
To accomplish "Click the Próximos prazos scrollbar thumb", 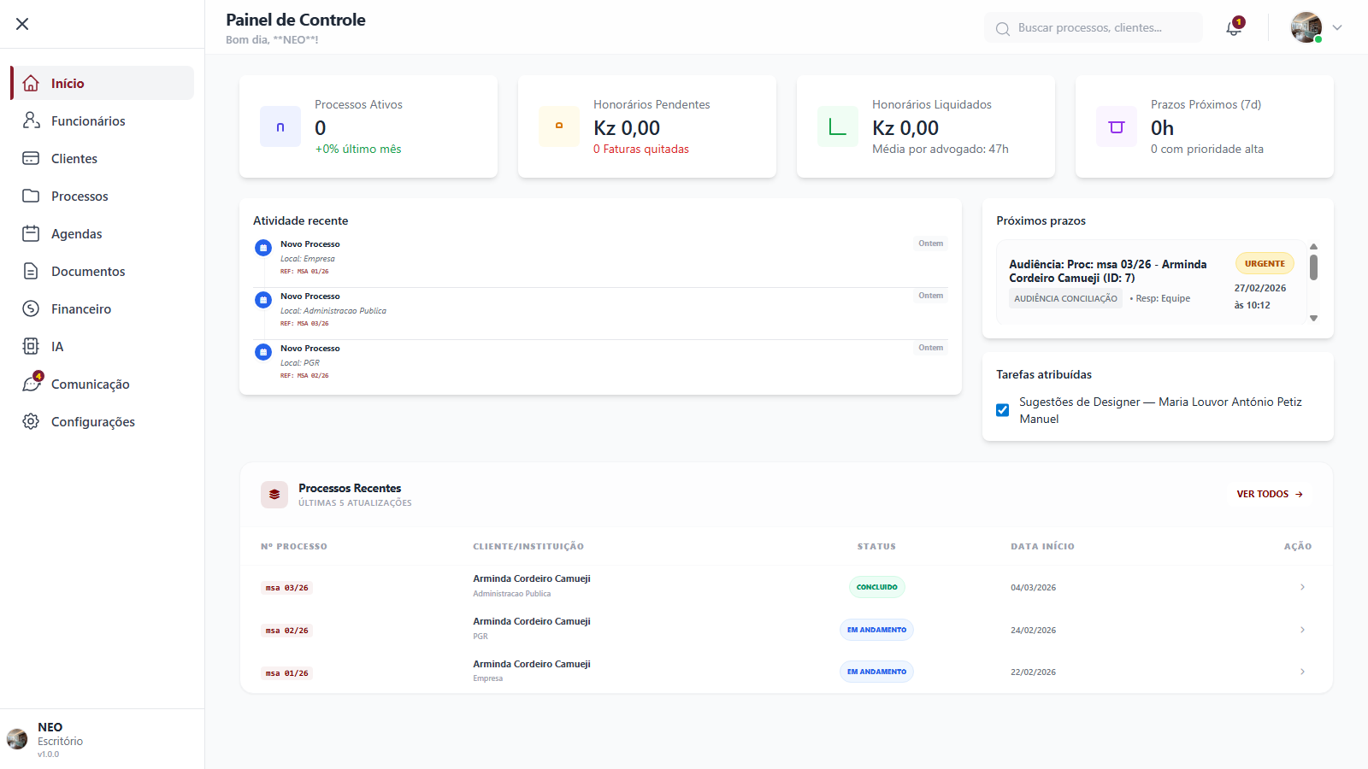I will (1313, 267).
